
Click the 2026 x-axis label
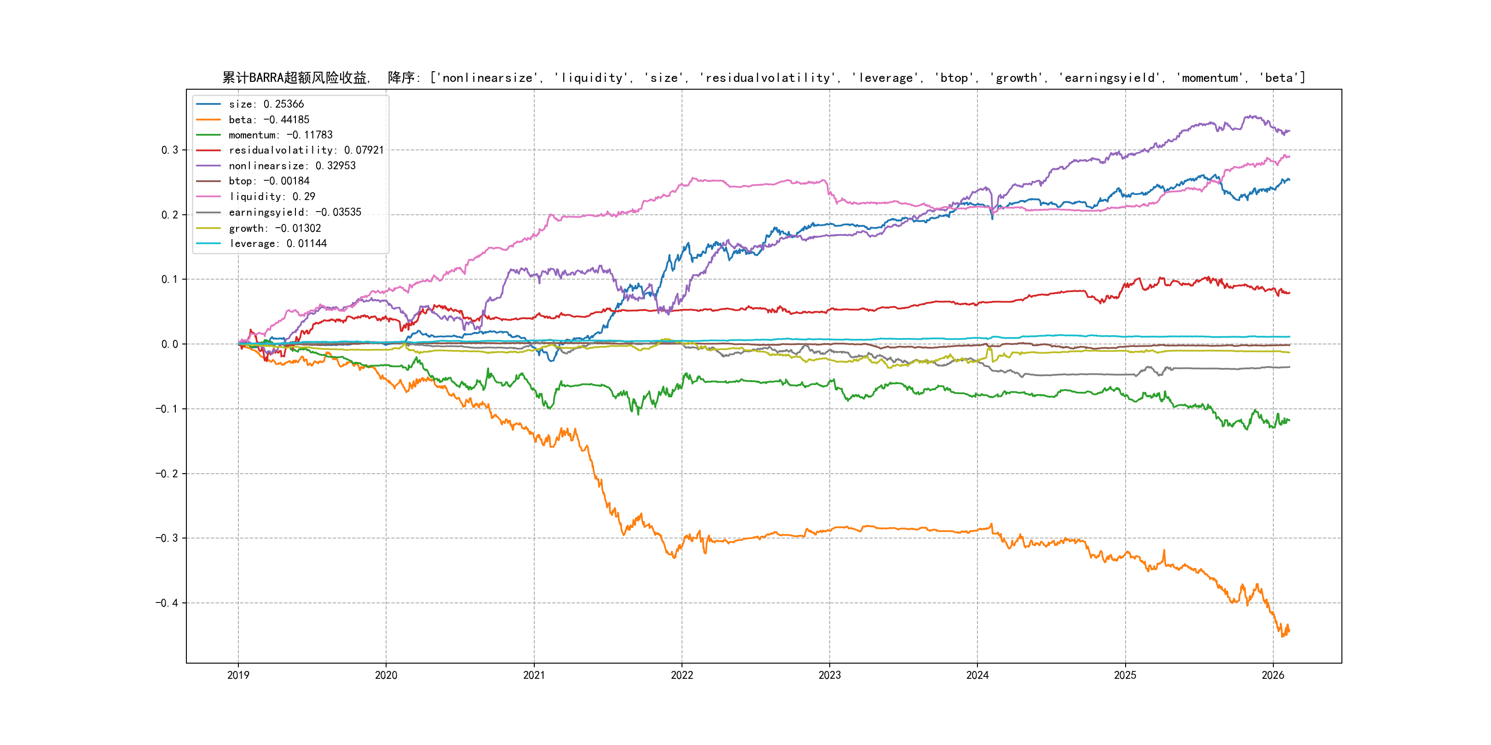[x=1272, y=675]
